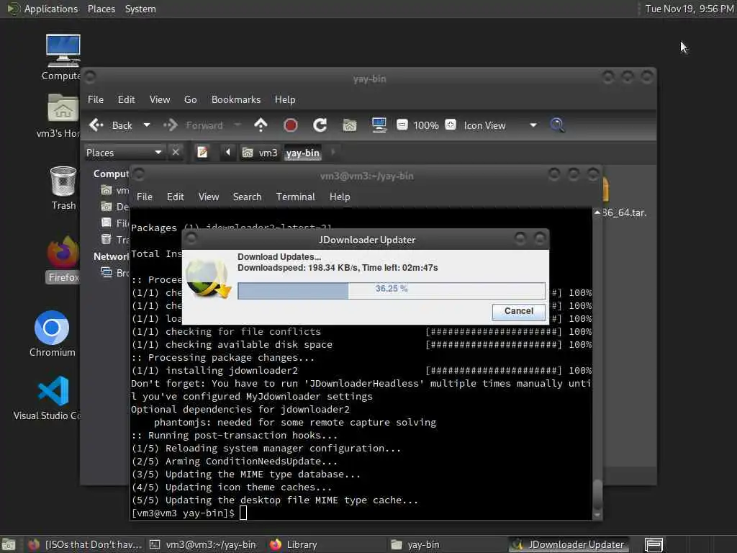
Task: Open System menu in top panel
Action: 140,9
